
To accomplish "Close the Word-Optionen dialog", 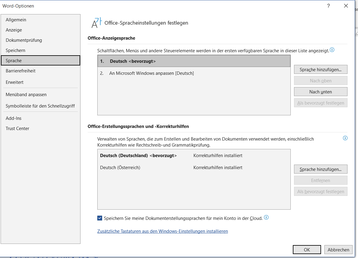I will [x=346, y=6].
